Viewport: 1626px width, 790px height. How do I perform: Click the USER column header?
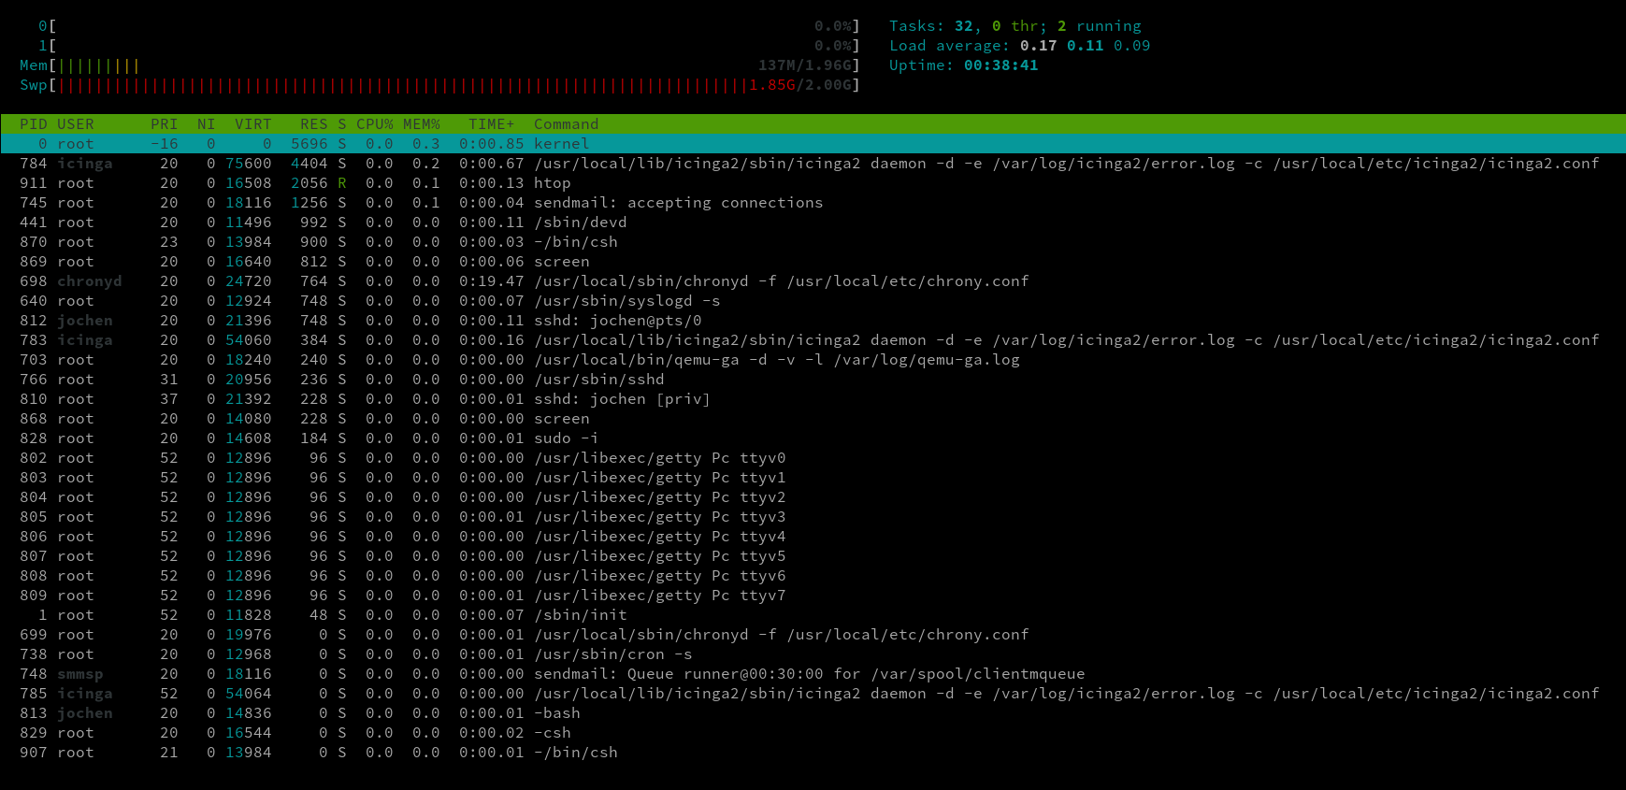pos(75,124)
